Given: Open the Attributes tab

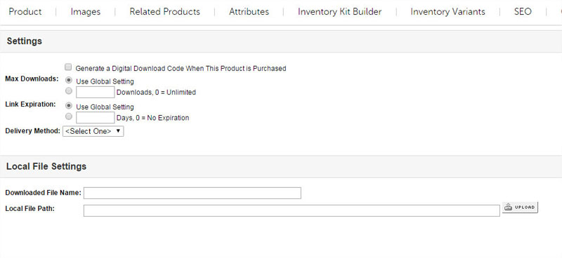Looking at the screenshot, I should pos(249,12).
